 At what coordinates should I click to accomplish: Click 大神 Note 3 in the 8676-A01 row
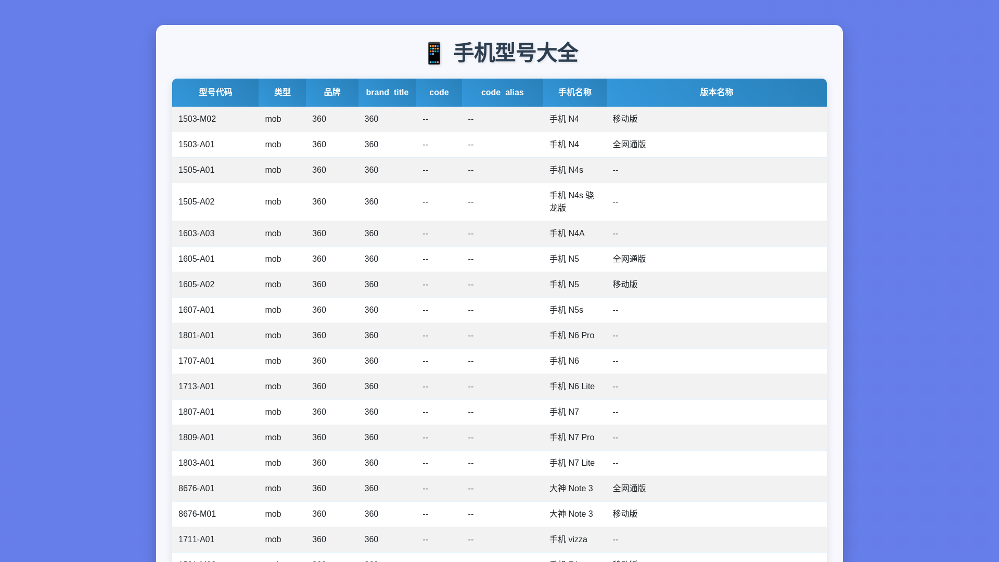click(571, 489)
